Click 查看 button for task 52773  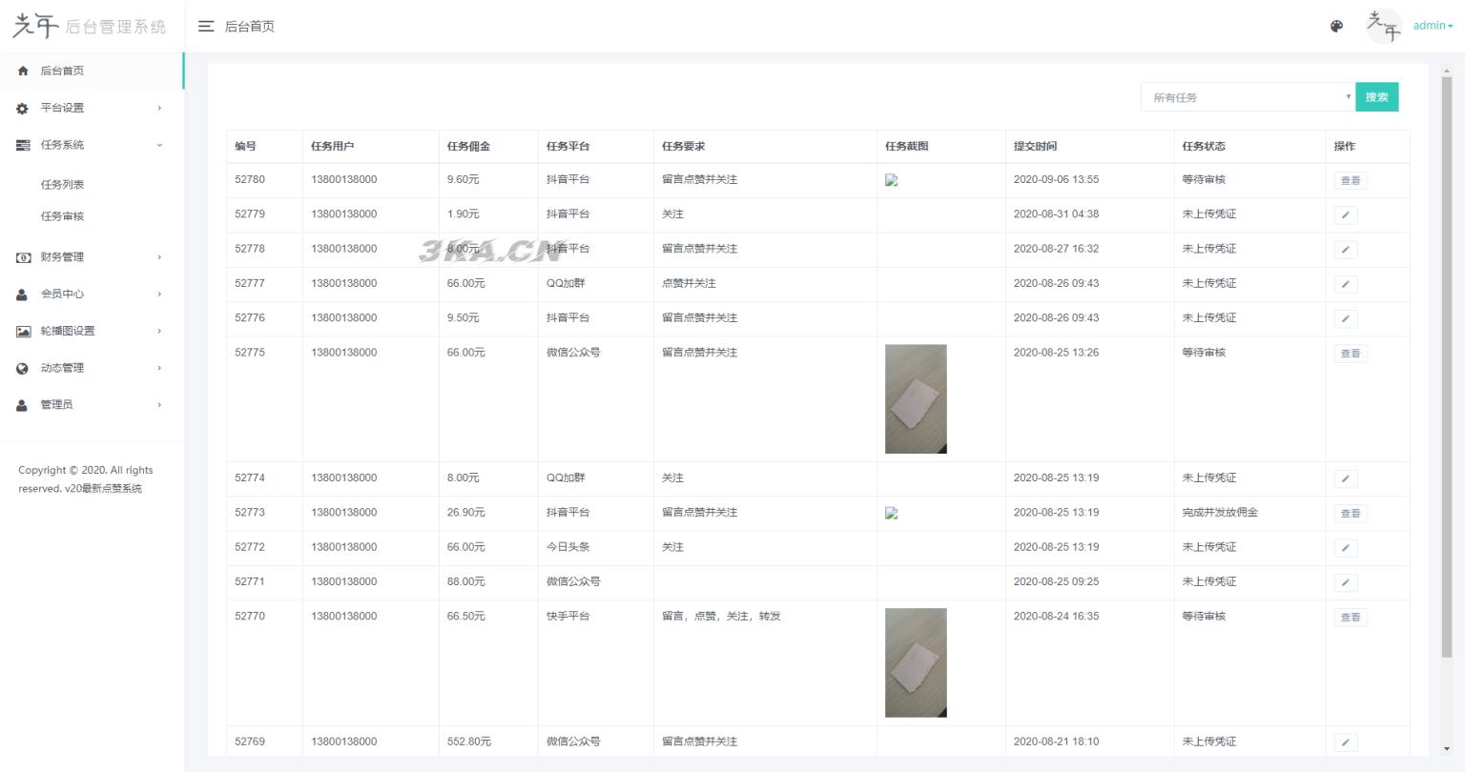(1351, 514)
